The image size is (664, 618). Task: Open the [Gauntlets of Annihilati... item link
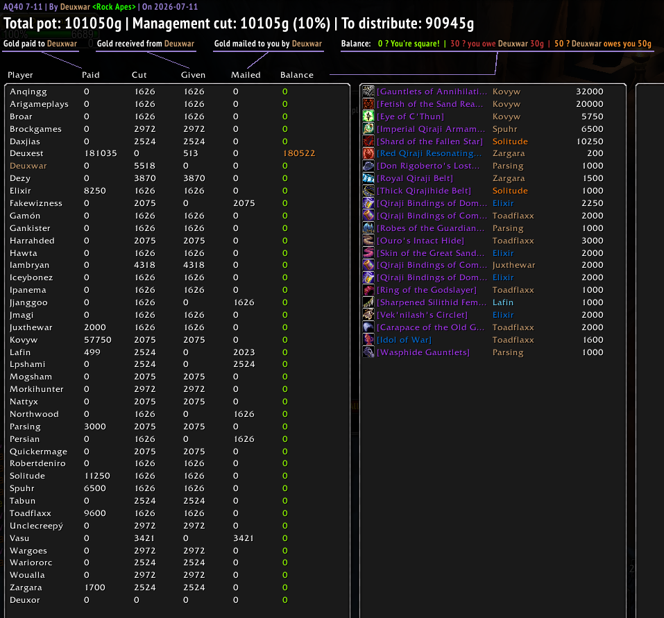[x=432, y=92]
